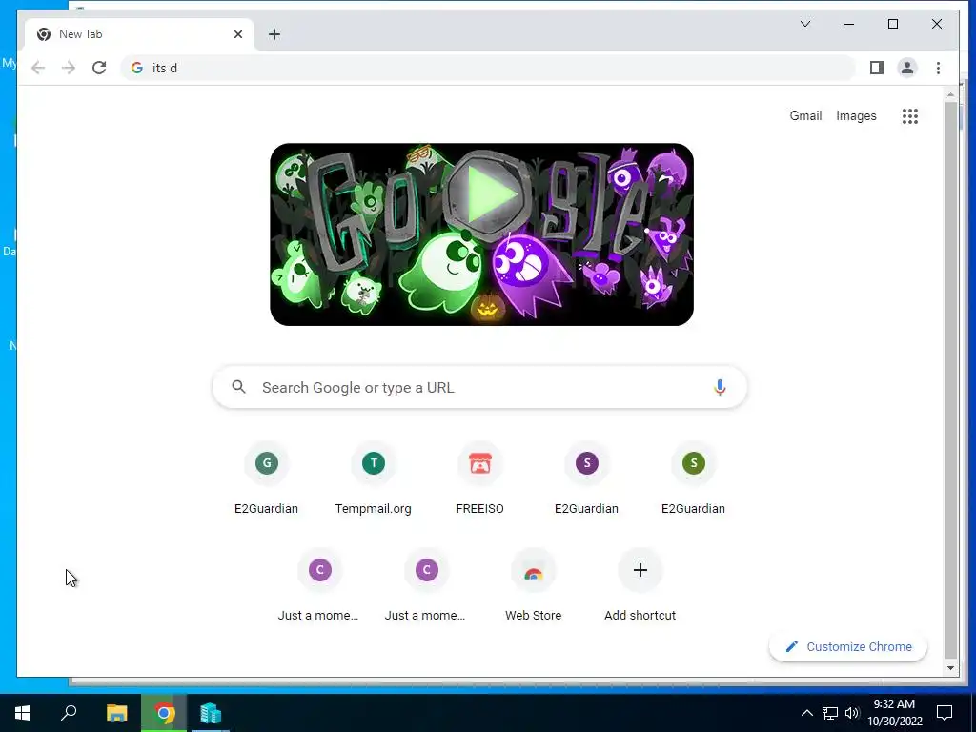Viewport: 976px width, 732px height.
Task: Open the Tempmail.org shortcut
Action: click(x=374, y=478)
